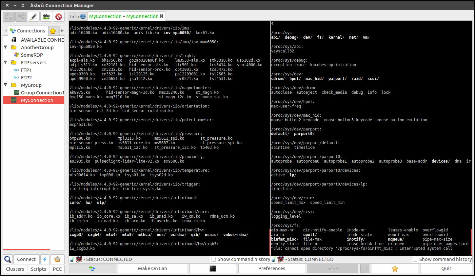The height and width of the screenshot is (276, 475).
Task: Close the MyConnection + MyConnection tab
Action: point(162,16)
